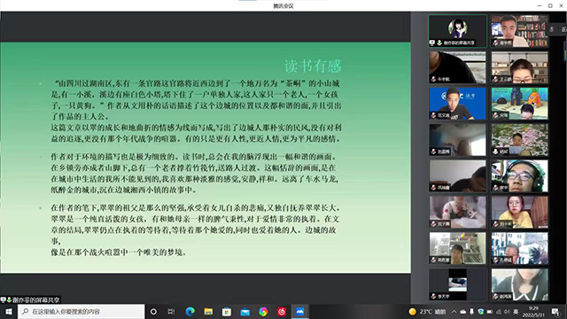This screenshot has width=567, height=319.
Task: Select the presenter tile with anime avatar
Action: click(458, 31)
